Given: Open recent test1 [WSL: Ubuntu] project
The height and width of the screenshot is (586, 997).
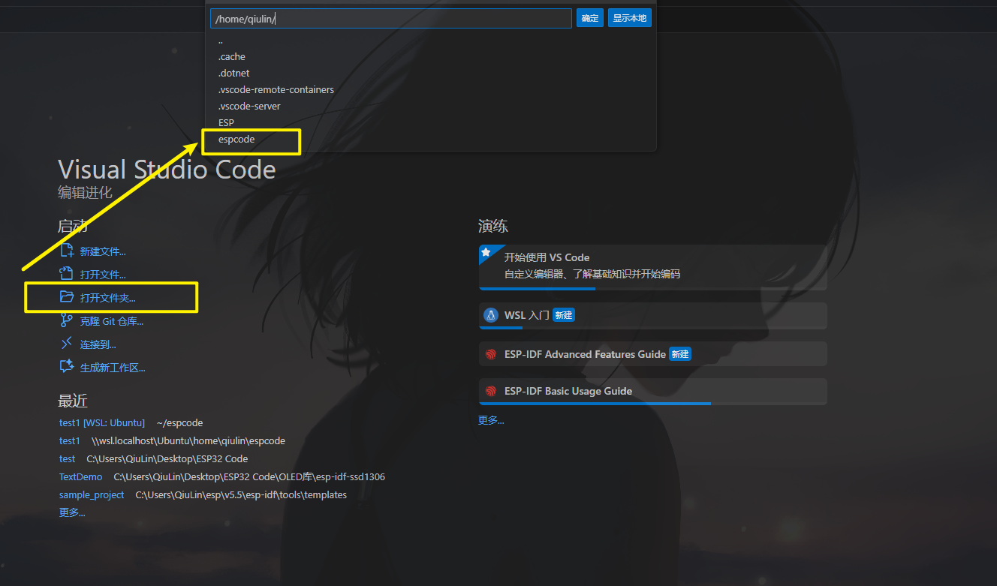Looking at the screenshot, I should click(x=102, y=423).
